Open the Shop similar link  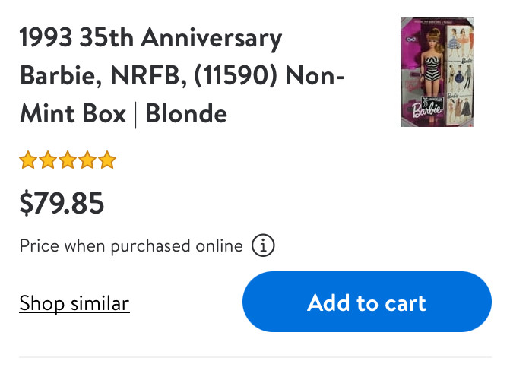tap(74, 303)
